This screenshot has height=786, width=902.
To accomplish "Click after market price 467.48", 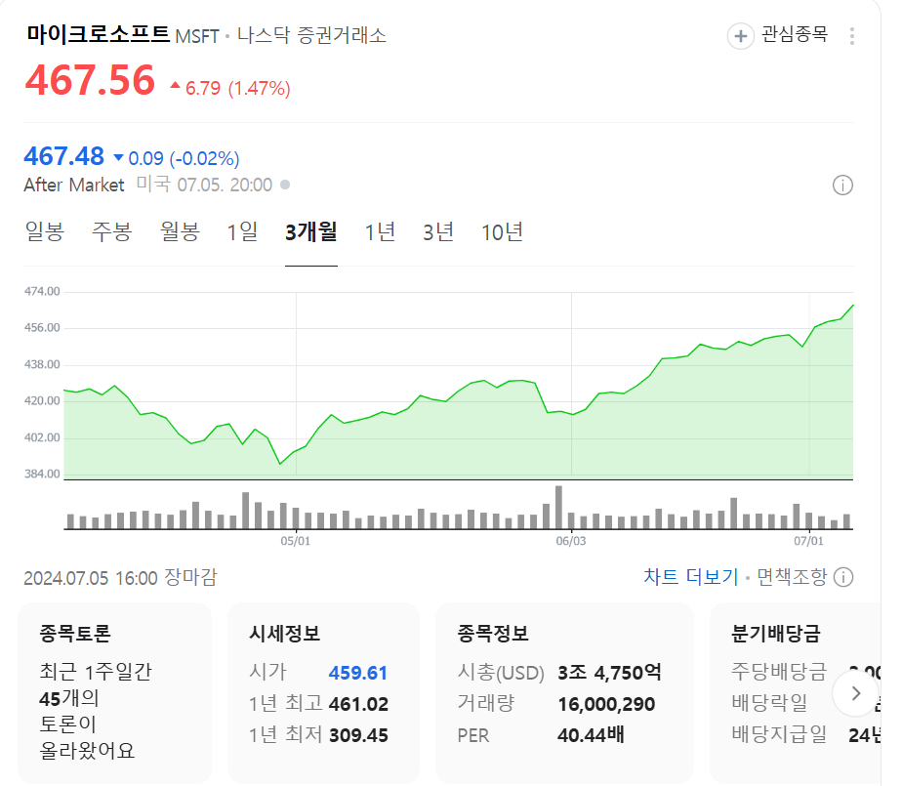I will tap(63, 156).
